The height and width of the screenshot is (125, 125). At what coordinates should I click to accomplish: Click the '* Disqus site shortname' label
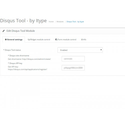(x=18, y=55)
